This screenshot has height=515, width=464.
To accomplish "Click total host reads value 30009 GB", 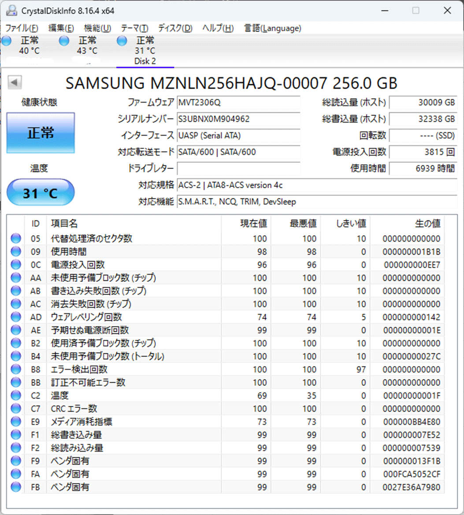I will click(423, 103).
